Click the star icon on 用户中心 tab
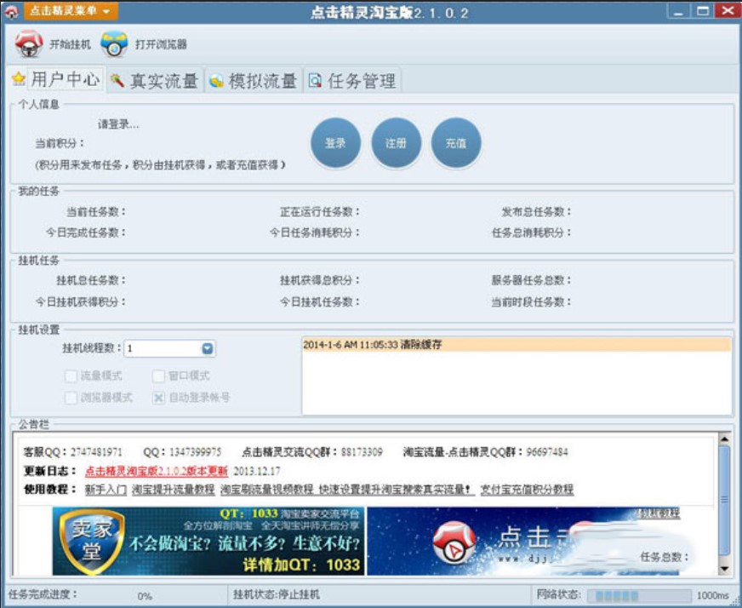Screen dimensions: 742x608 coord(19,78)
